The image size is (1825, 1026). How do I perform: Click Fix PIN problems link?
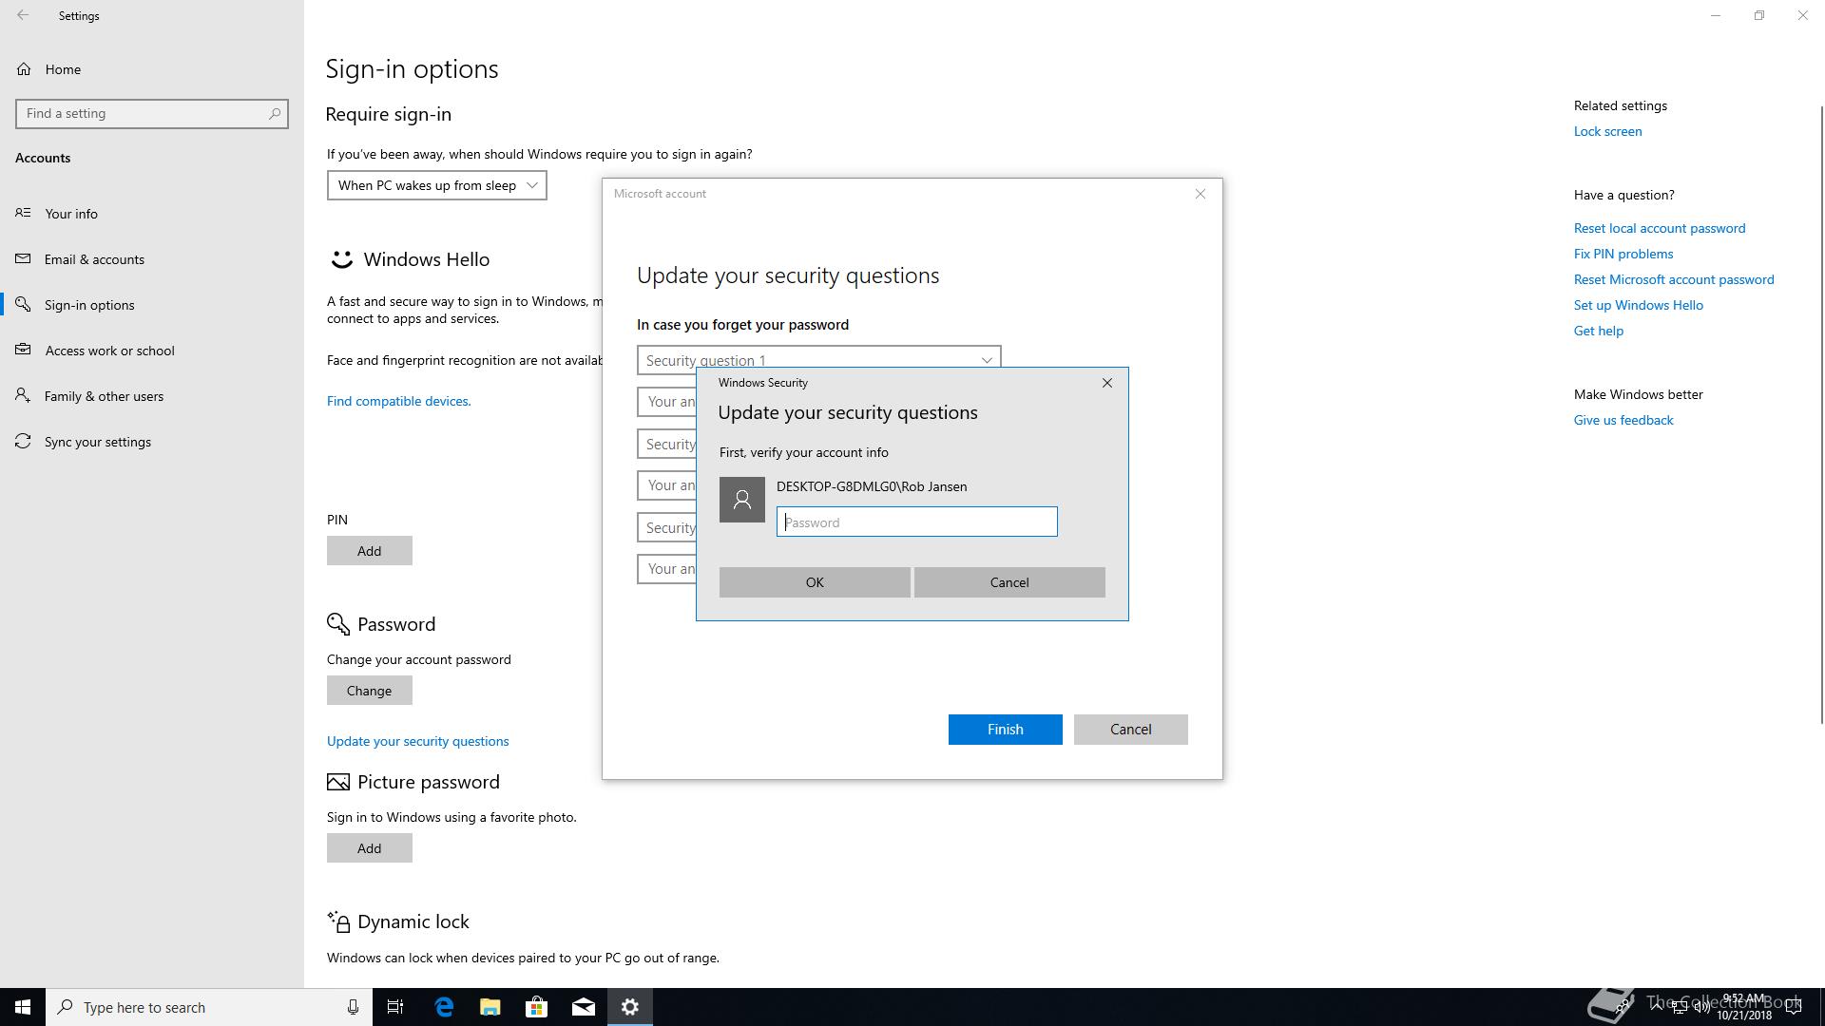[1623, 254]
